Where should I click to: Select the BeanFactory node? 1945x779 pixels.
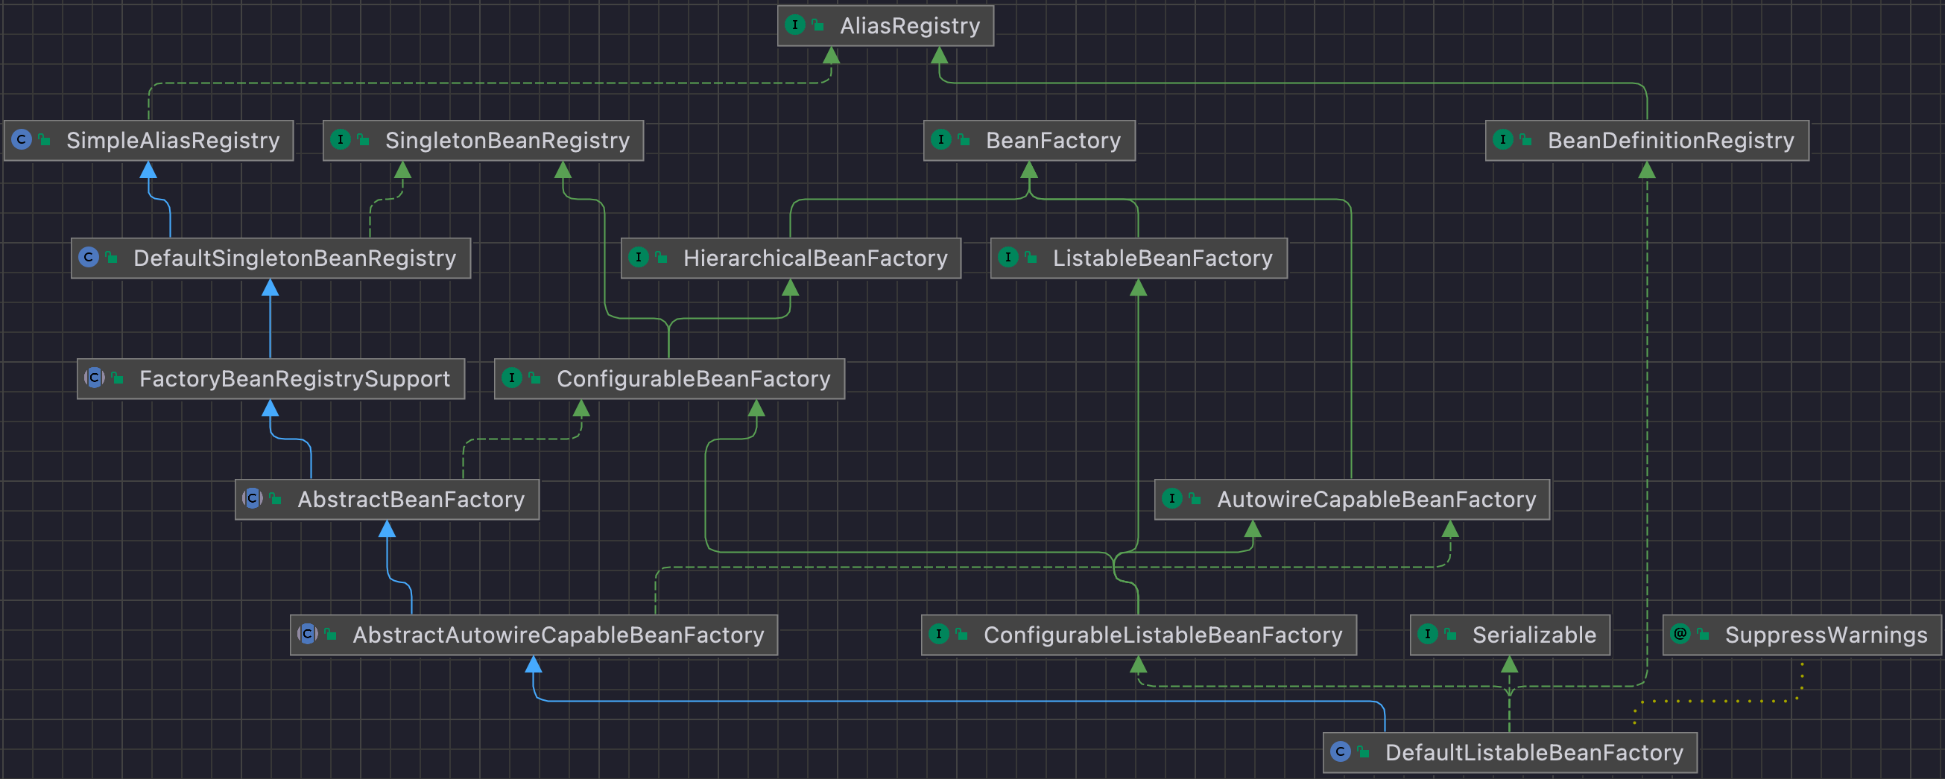pos(1029,141)
